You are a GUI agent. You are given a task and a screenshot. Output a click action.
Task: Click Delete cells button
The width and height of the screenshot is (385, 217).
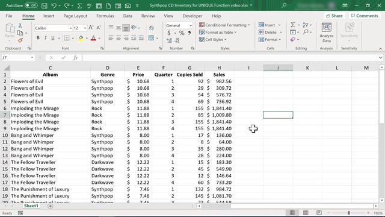click(268, 32)
